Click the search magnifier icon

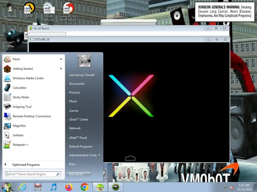coord(58,174)
